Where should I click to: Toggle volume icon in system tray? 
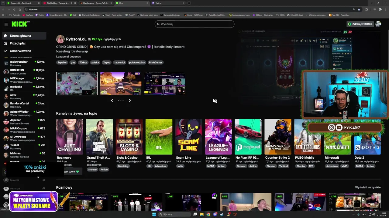click(x=374, y=214)
